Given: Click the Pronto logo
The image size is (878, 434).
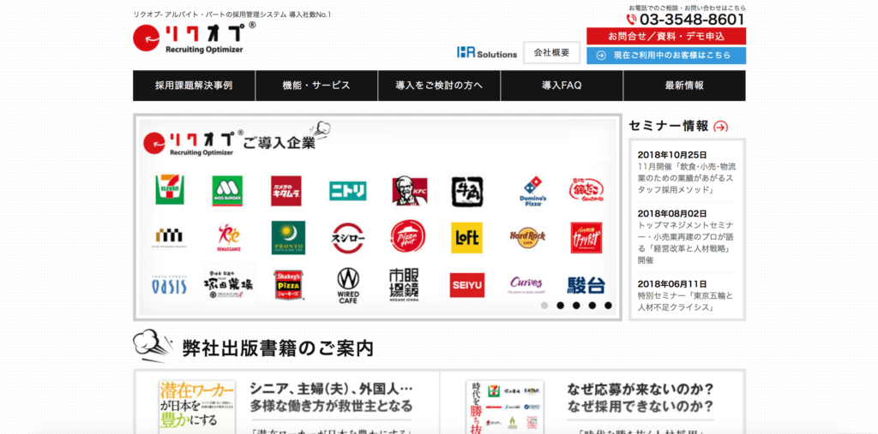Looking at the screenshot, I should coord(288,237).
